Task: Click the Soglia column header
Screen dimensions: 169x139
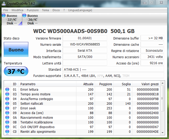Action: (123, 84)
